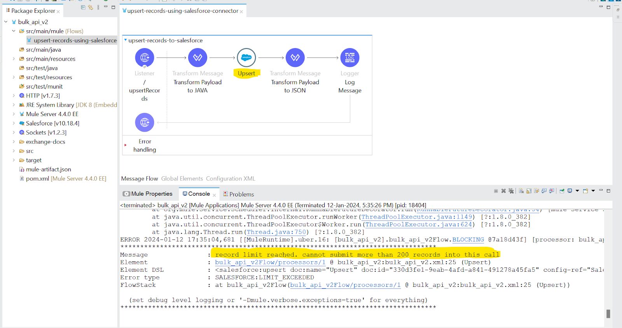This screenshot has width=622, height=328.
Task: Click Display Selected Console monitor icon
Action: click(570, 191)
